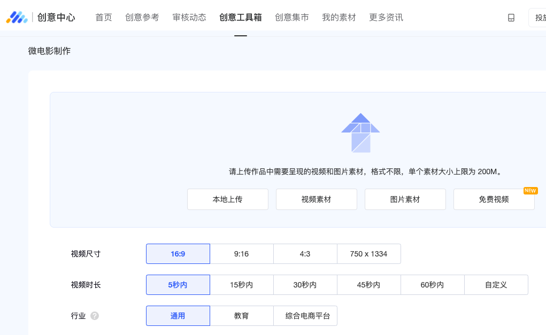This screenshot has width=546, height=335.
Task: Pick the 750 x 1334 size option
Action: [369, 254]
